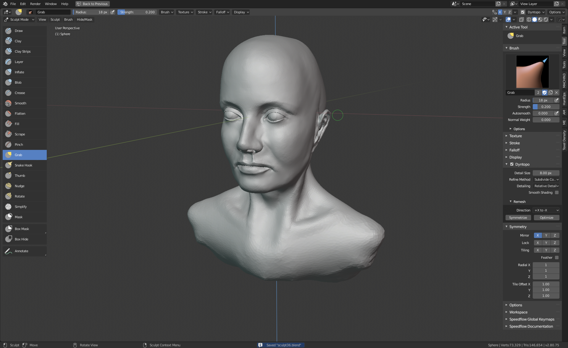Open the Hide/Mask menu
The image size is (568, 348).
85,20
